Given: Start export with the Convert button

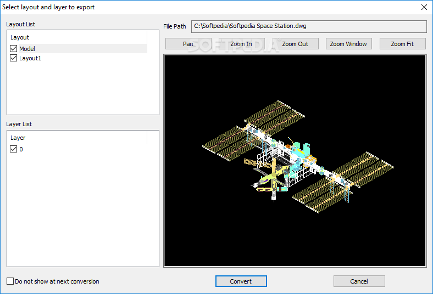Looking at the screenshot, I should (x=241, y=281).
